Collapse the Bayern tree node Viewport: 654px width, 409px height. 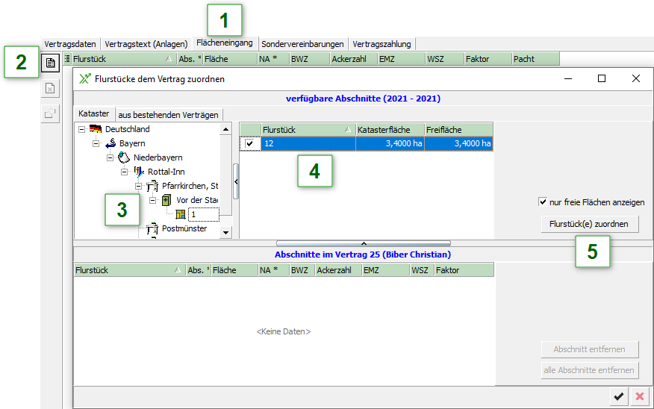point(96,143)
